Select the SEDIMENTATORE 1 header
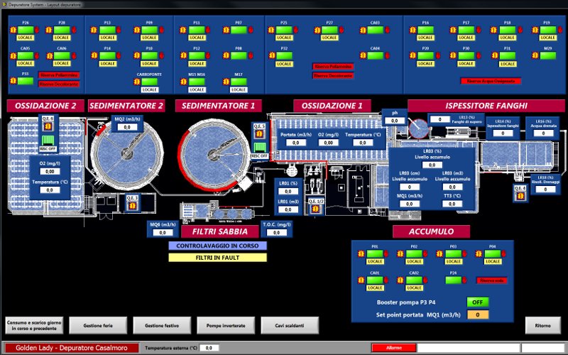Screen dimensions: 568x355 tap(218, 106)
